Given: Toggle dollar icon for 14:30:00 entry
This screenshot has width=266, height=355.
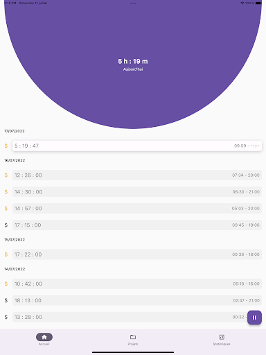Looking at the screenshot, I should click(6, 192).
